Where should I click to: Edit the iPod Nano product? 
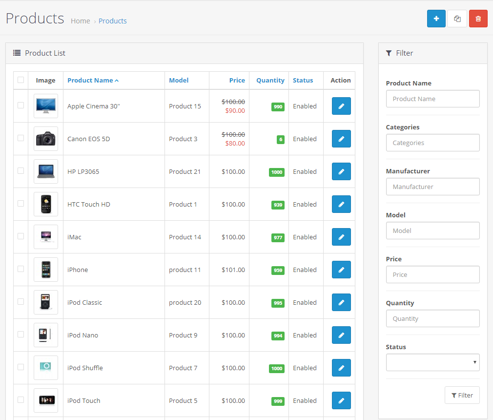tap(341, 335)
